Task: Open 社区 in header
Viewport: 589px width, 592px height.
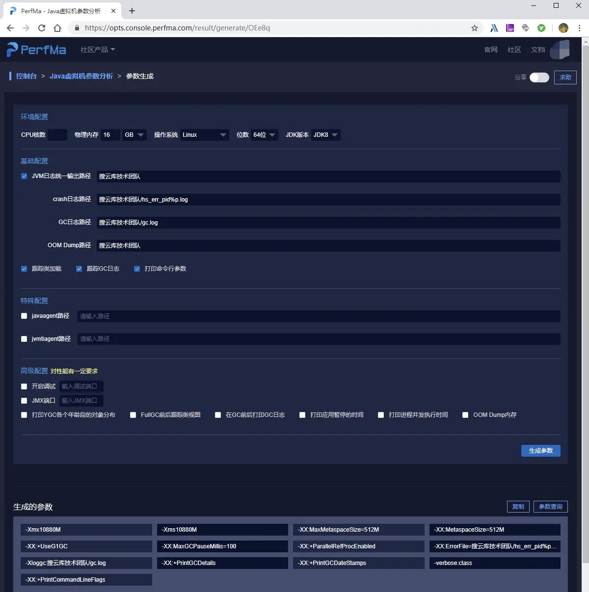Action: (514, 50)
